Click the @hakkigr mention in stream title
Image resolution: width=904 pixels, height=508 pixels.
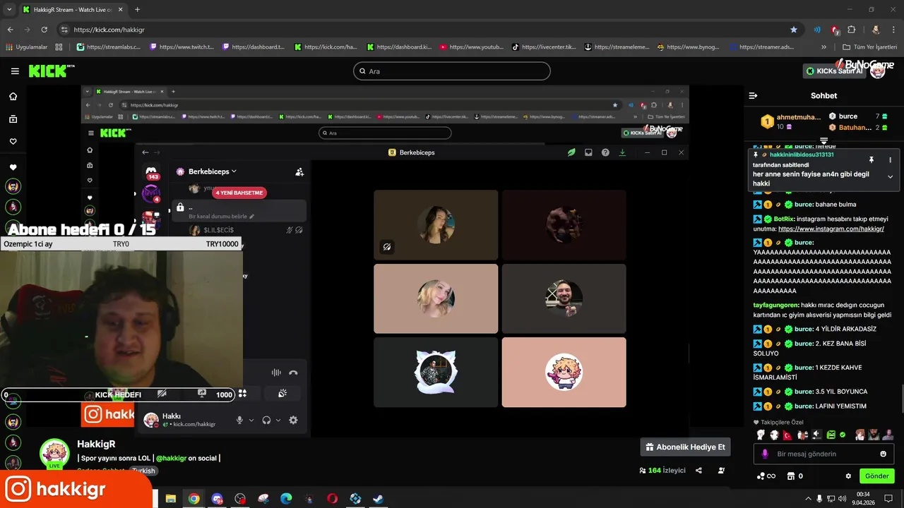[171, 458]
